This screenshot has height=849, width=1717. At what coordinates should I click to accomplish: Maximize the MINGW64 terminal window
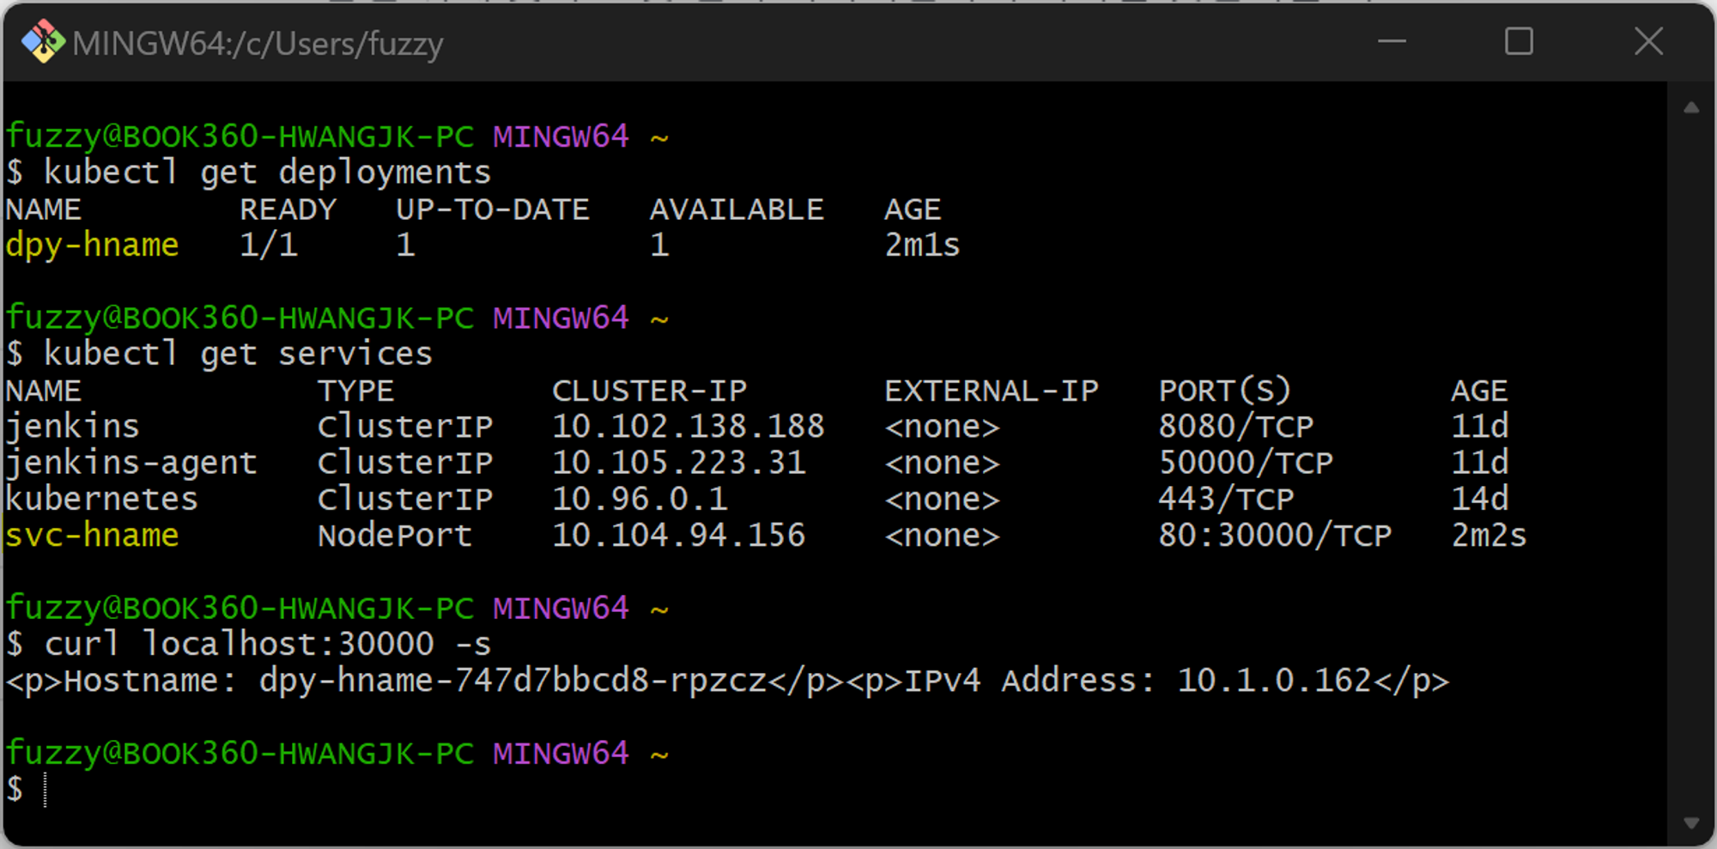1519,41
